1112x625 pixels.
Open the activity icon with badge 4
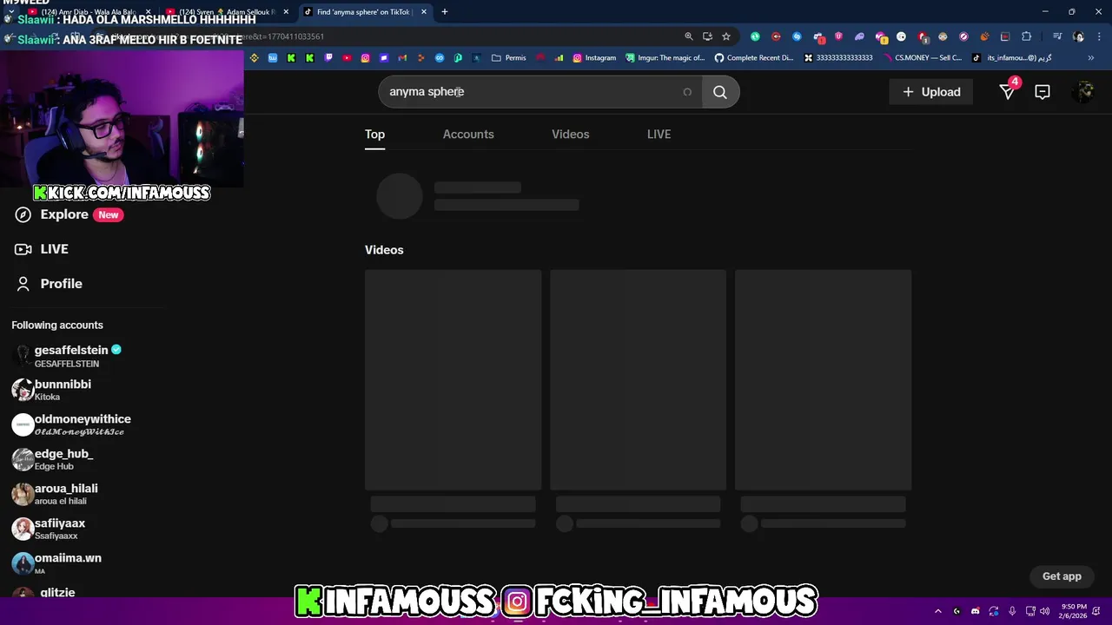point(1008,90)
